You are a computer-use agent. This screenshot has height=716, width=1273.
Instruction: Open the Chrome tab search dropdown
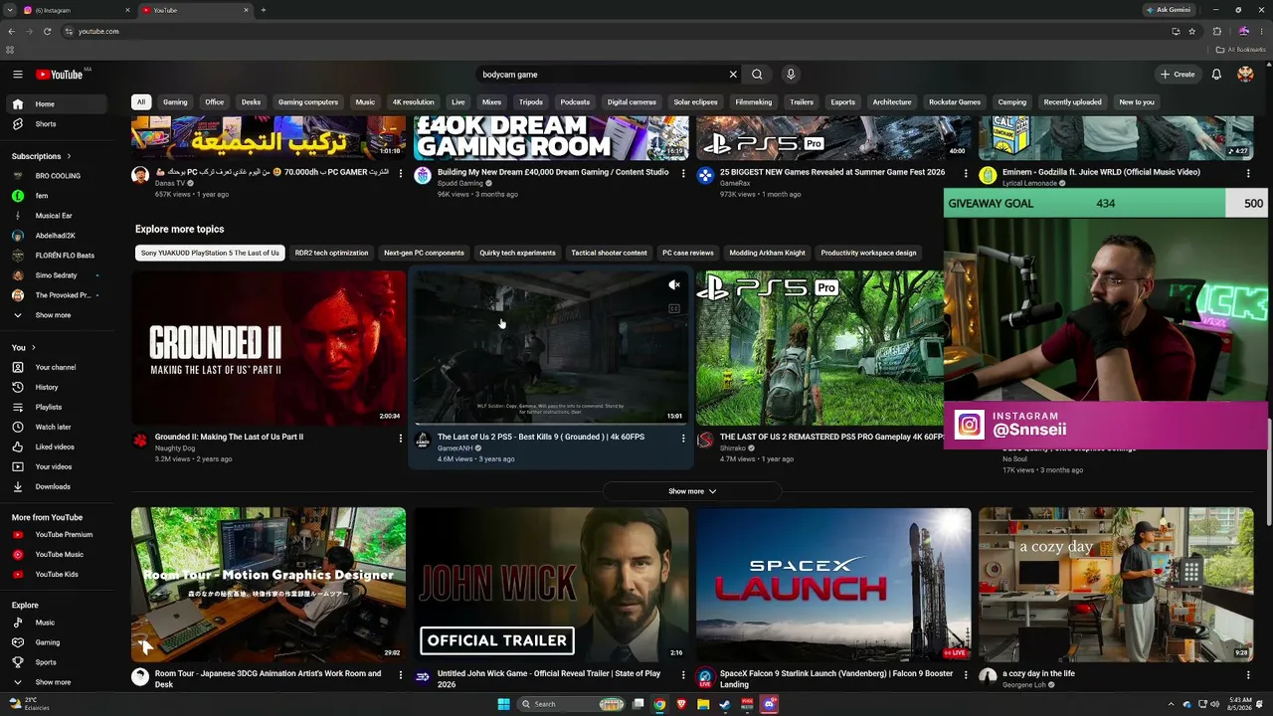(11, 10)
